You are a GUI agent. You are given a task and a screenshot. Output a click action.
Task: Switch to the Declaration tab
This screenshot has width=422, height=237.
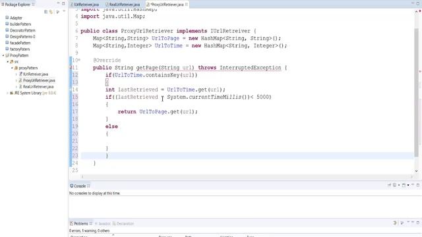123,224
